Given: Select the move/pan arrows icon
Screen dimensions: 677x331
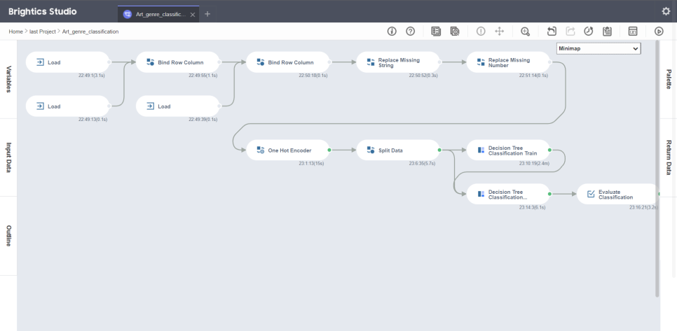Looking at the screenshot, I should (x=500, y=31).
